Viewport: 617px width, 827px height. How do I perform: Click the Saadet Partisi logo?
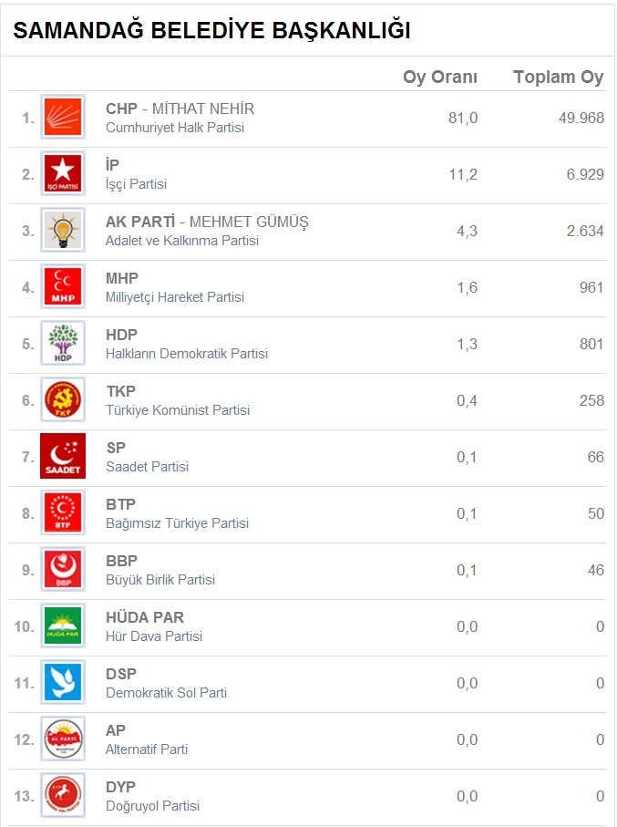tap(63, 457)
